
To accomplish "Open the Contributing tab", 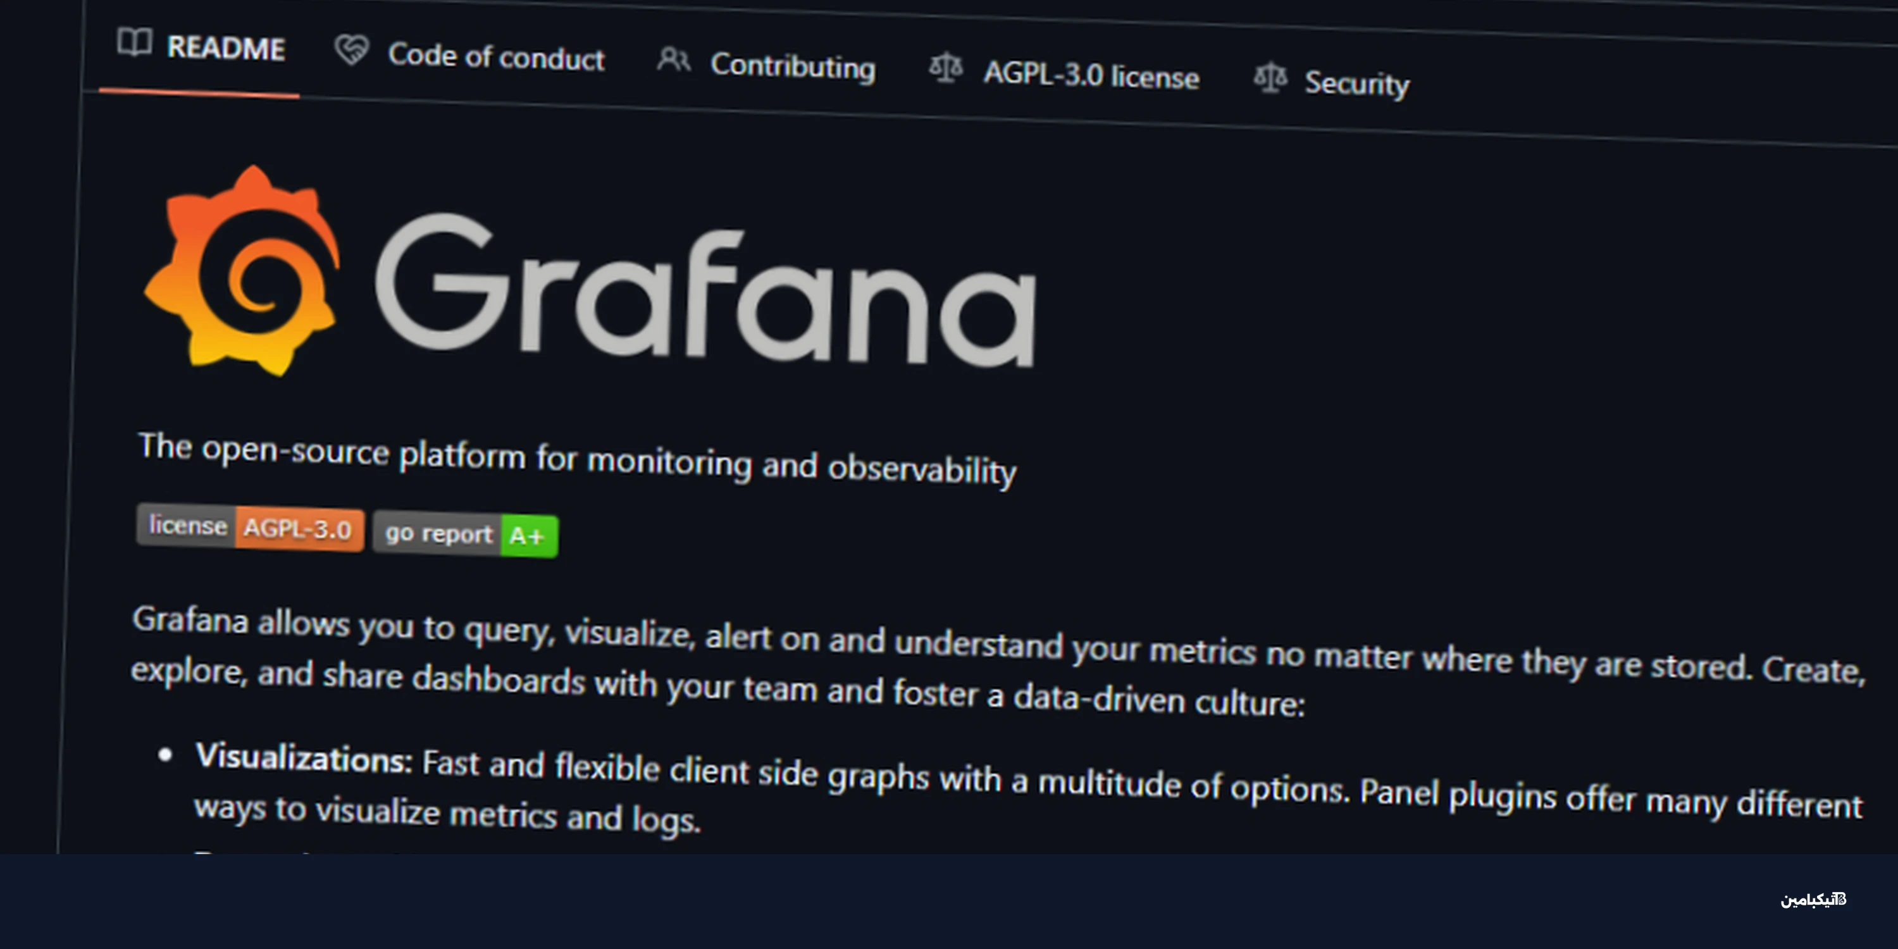I will pyautogui.click(x=766, y=64).
